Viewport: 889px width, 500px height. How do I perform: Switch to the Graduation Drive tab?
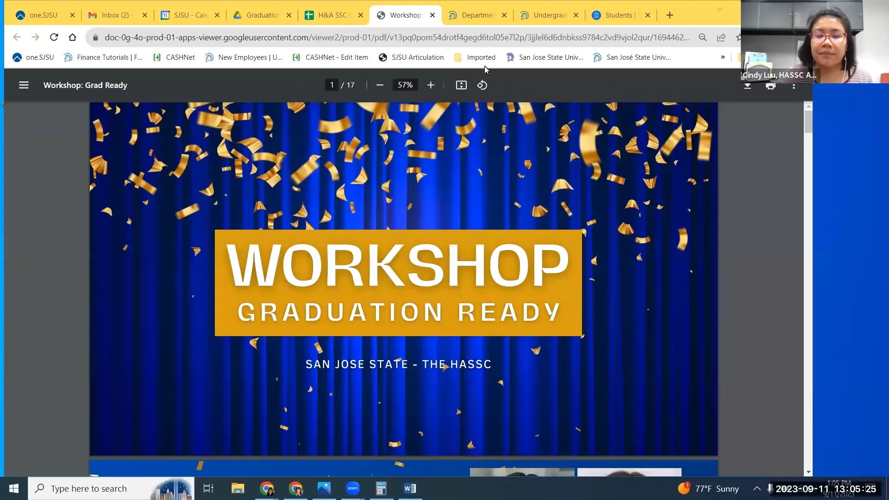(x=262, y=15)
